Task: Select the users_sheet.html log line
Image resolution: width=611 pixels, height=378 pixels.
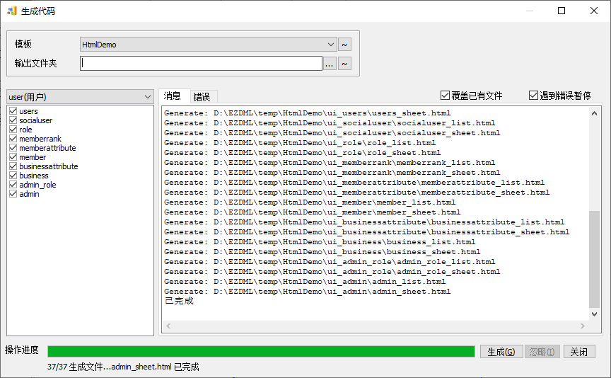Action: 307,113
